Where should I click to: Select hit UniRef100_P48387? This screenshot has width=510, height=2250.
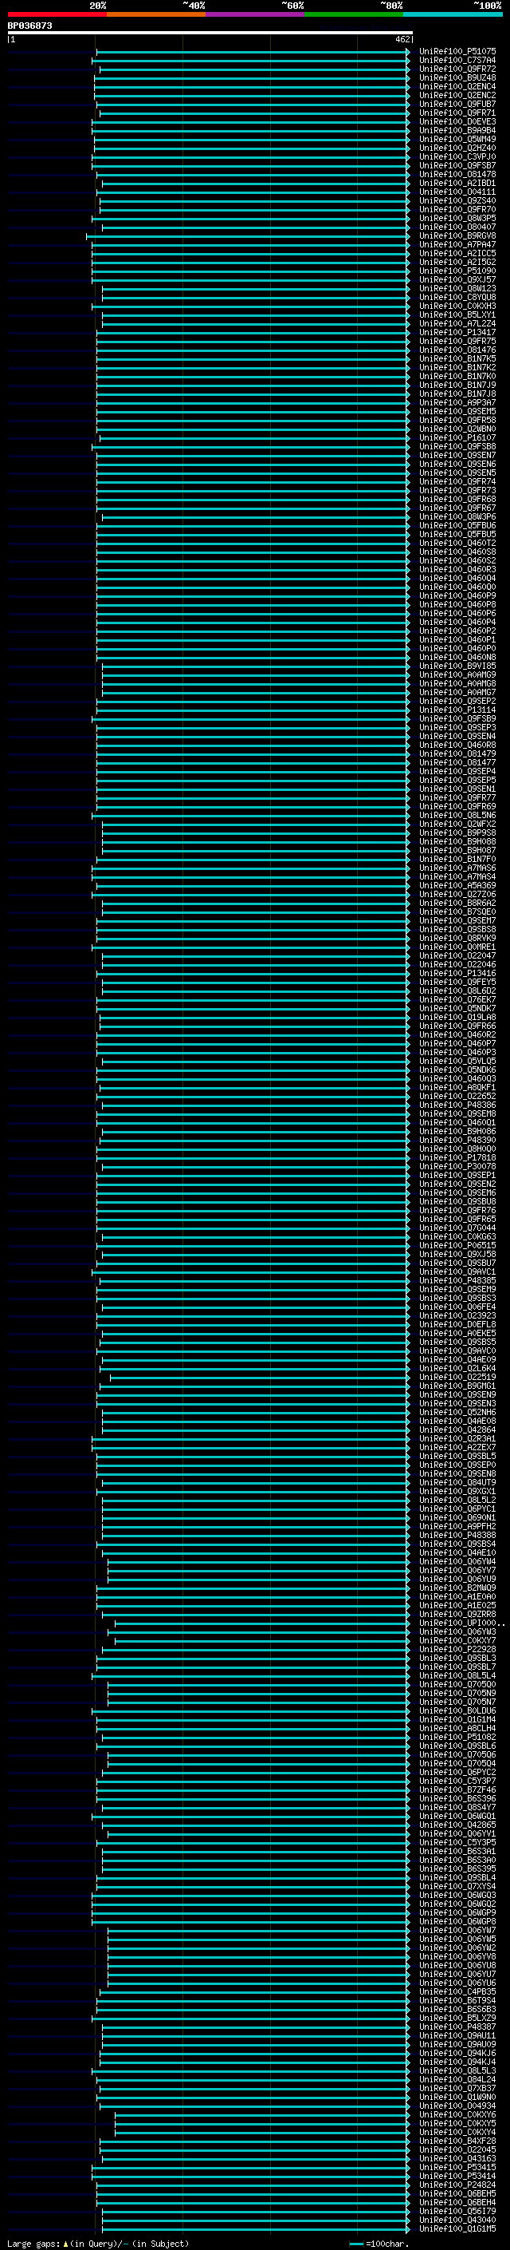[x=457, y=2027]
